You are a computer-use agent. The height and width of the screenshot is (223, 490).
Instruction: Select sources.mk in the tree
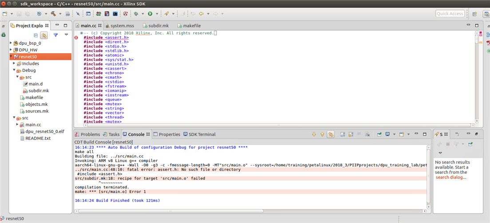click(x=34, y=111)
